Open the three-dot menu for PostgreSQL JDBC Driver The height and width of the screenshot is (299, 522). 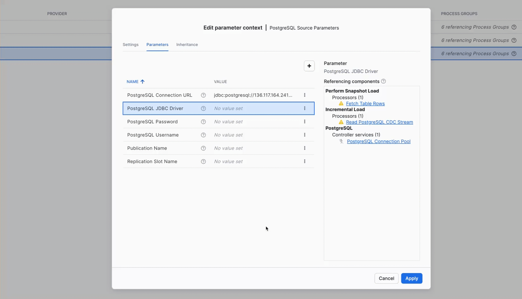(304, 109)
